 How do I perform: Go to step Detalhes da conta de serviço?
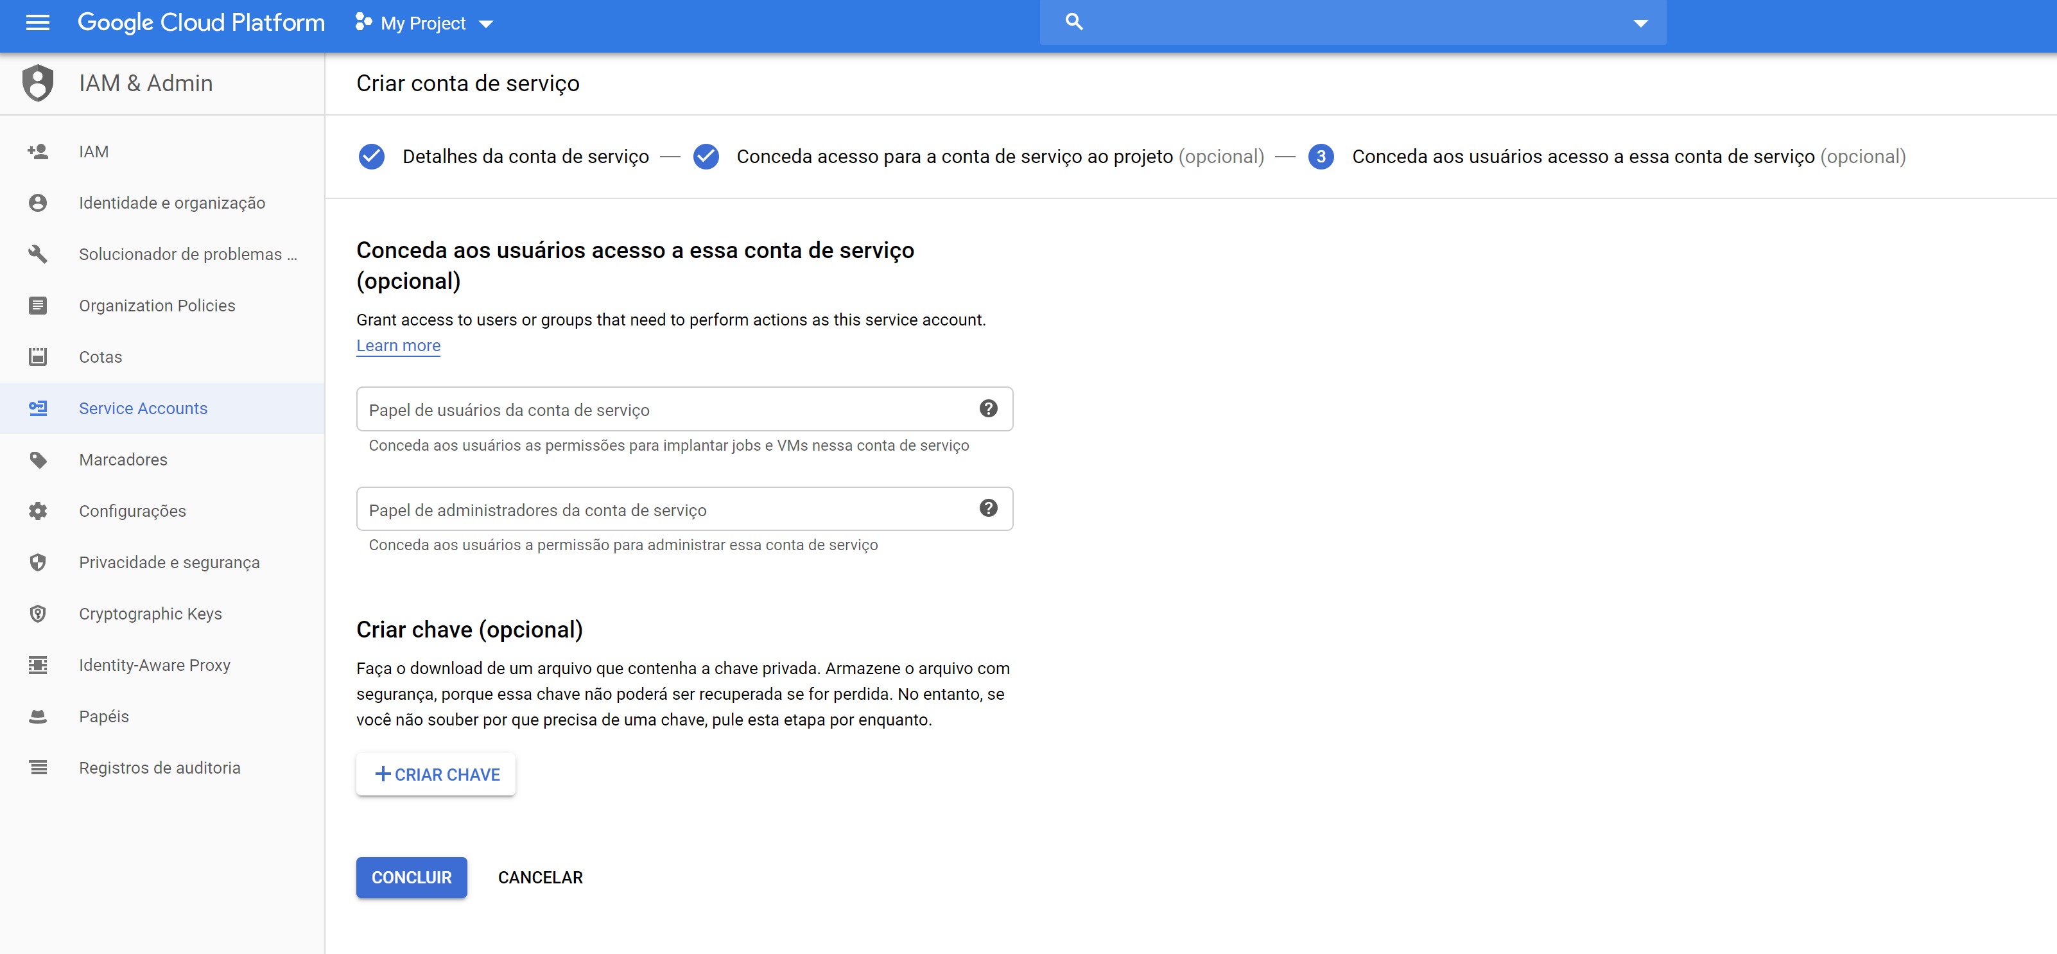click(x=525, y=157)
